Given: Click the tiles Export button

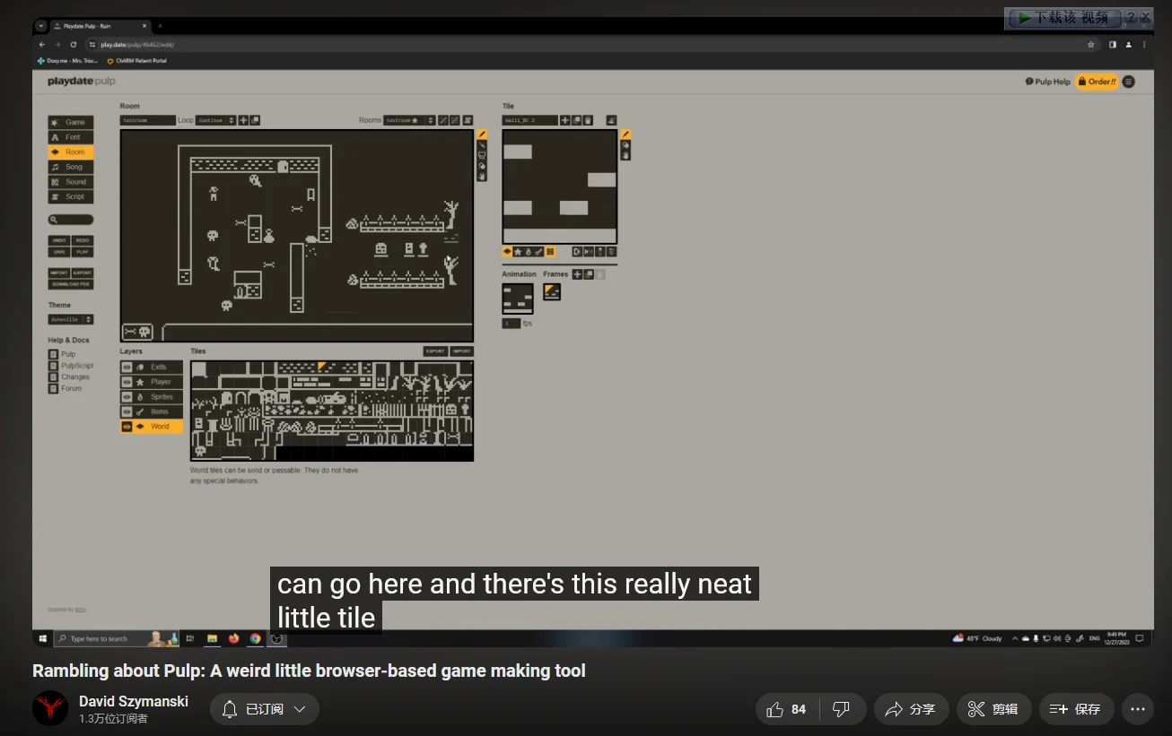Looking at the screenshot, I should point(435,351).
